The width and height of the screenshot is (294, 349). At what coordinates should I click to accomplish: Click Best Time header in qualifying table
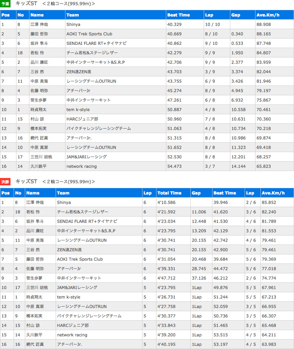coord(178,15)
